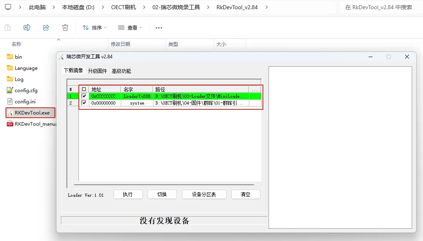Expand the chevron after RkDevTool_v2.84
Viewport: 423px width, 241px height.
click(267, 7)
